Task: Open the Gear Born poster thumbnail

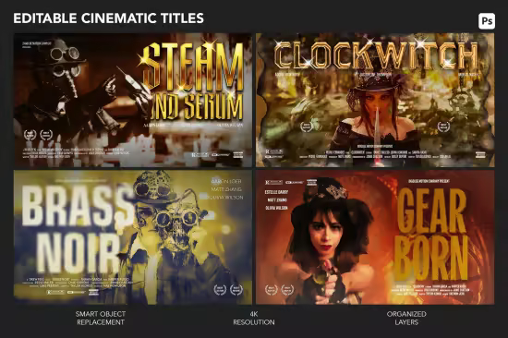Action: (375, 237)
